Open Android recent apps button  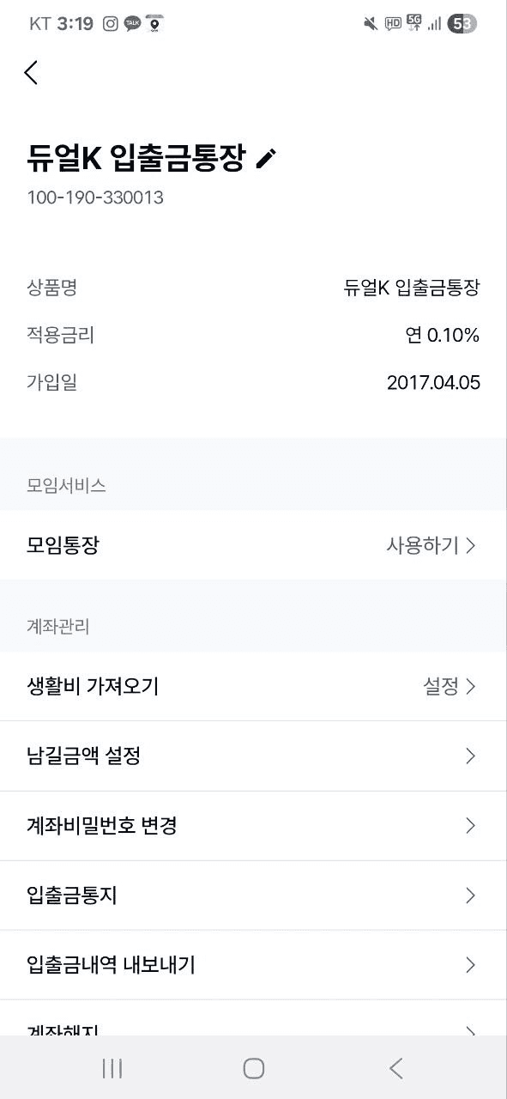pos(112,1068)
